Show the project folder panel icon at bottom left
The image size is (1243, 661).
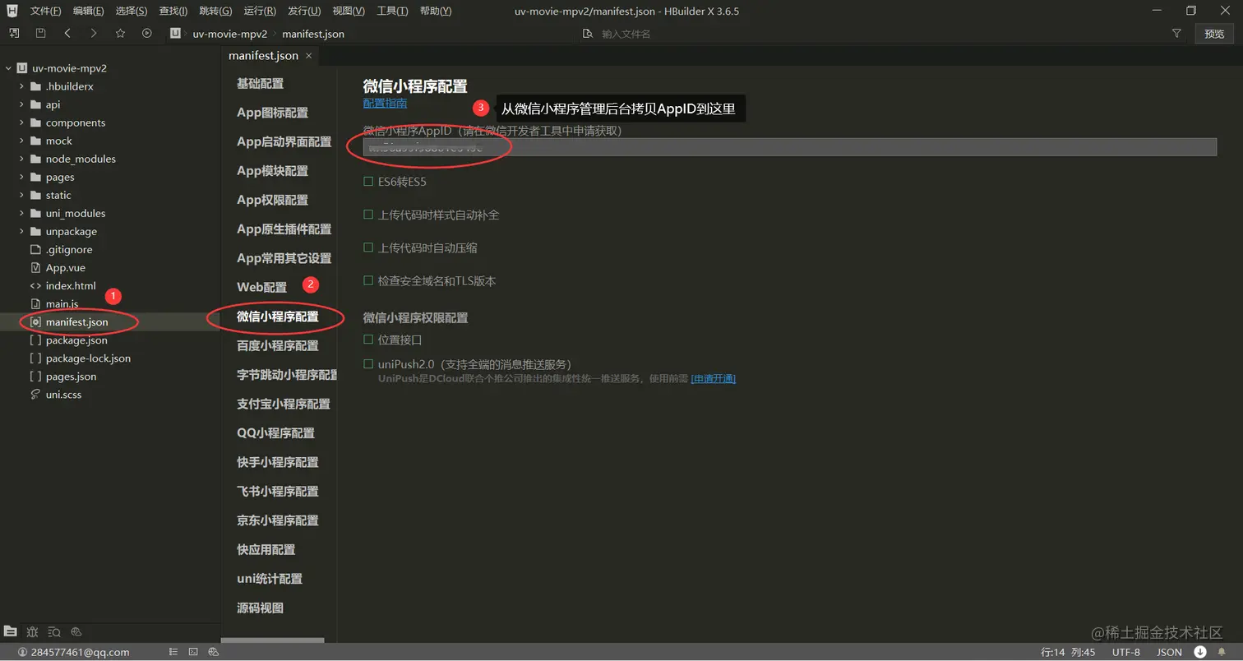point(10,631)
